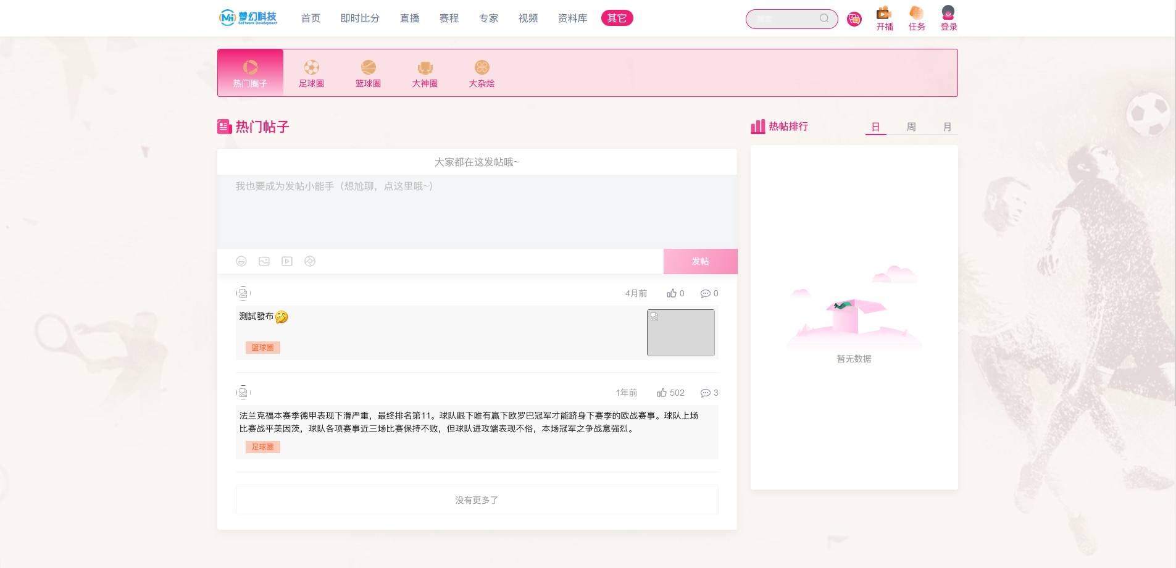This screenshot has width=1176, height=568.
Task: Click the insert video icon in editor
Action: (287, 261)
